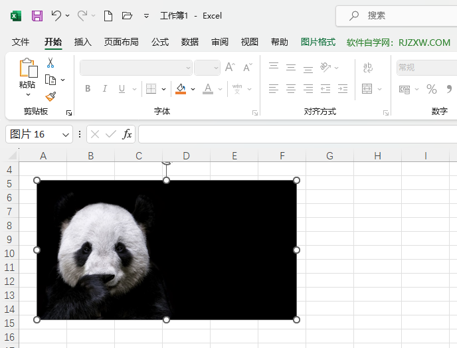457x348 pixels.
Task: Switch to 视图 tab
Action: pyautogui.click(x=250, y=43)
